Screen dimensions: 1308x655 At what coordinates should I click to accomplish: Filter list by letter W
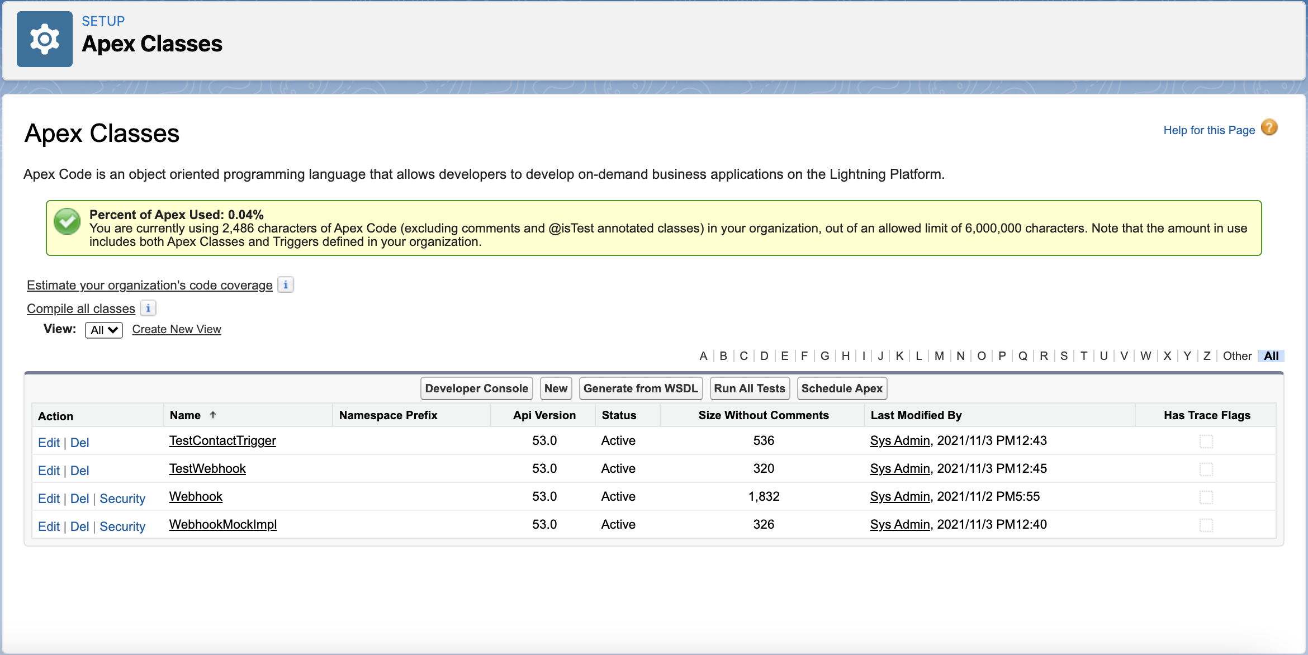pos(1145,356)
